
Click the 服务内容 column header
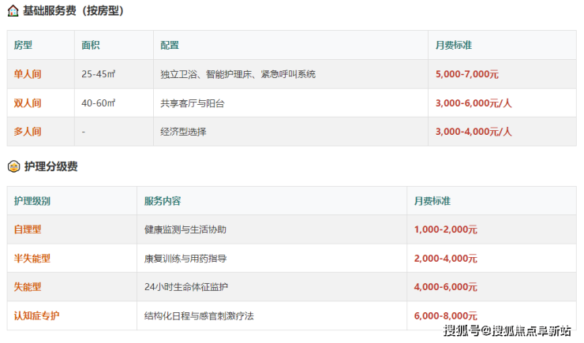163,201
